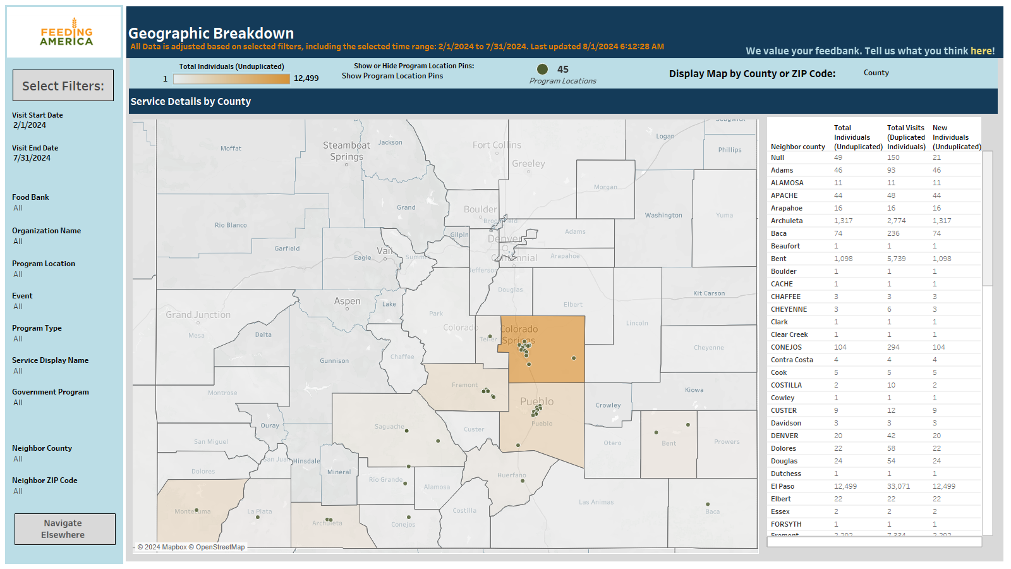The width and height of the screenshot is (1011, 569).
Task: Click the Total Individuals color gradient legend
Action: tap(231, 78)
